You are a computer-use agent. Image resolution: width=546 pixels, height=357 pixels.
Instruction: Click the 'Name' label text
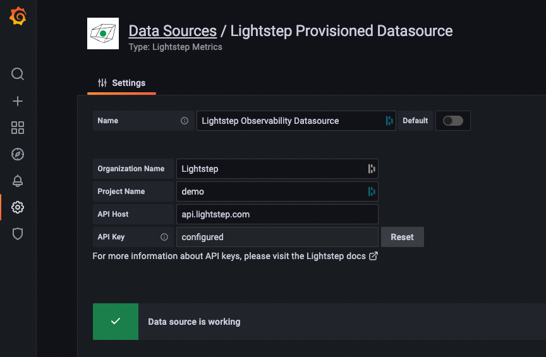[x=108, y=121]
